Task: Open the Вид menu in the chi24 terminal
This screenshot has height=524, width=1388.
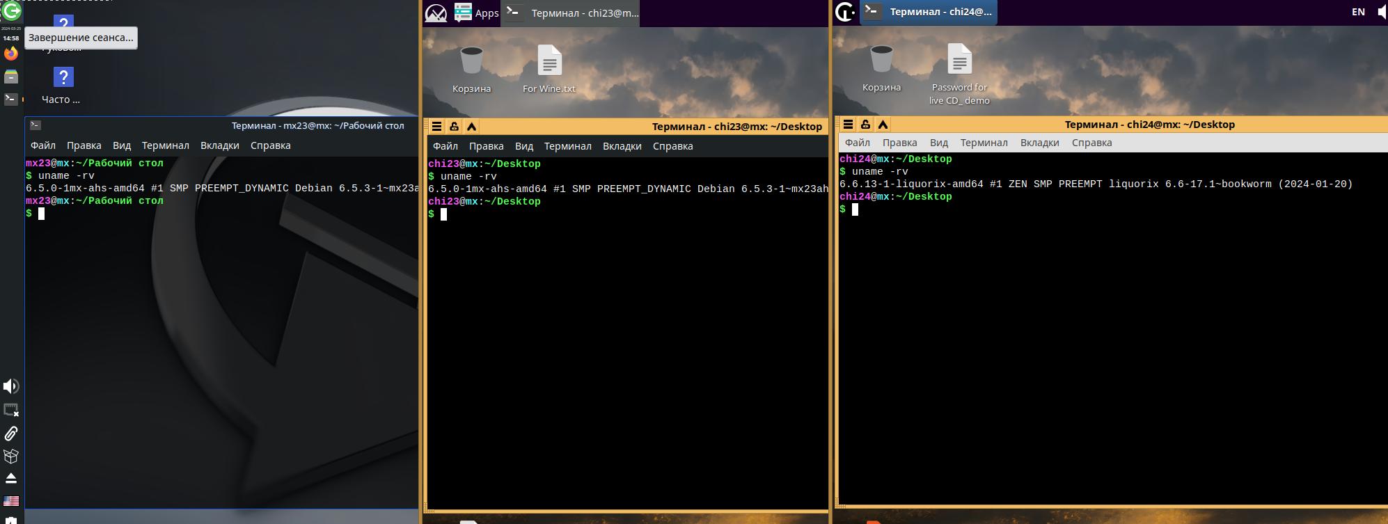Action: [x=939, y=143]
